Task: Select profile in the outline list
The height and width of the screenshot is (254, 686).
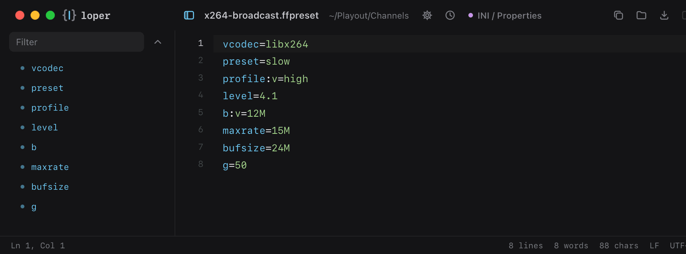Action: (50, 108)
